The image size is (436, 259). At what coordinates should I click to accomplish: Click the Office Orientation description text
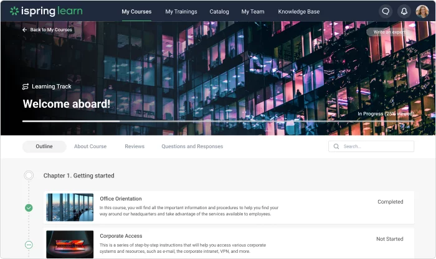tap(189, 211)
